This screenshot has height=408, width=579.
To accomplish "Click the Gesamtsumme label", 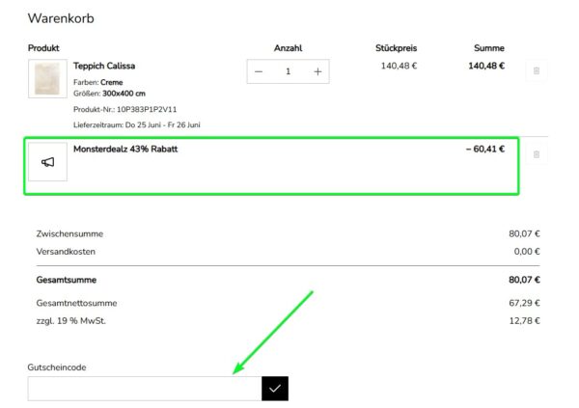I will [67, 280].
